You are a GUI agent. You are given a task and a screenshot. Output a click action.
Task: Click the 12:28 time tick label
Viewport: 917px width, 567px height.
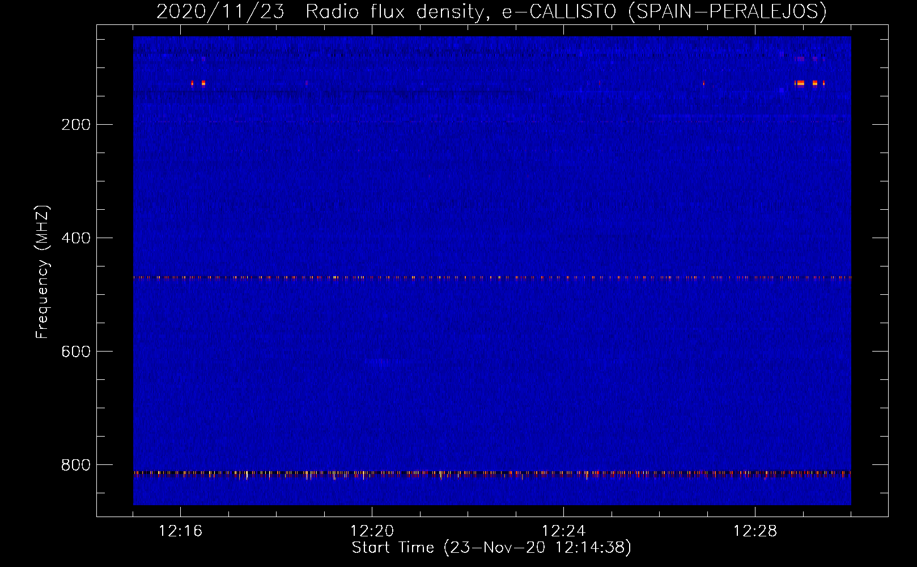(x=755, y=531)
